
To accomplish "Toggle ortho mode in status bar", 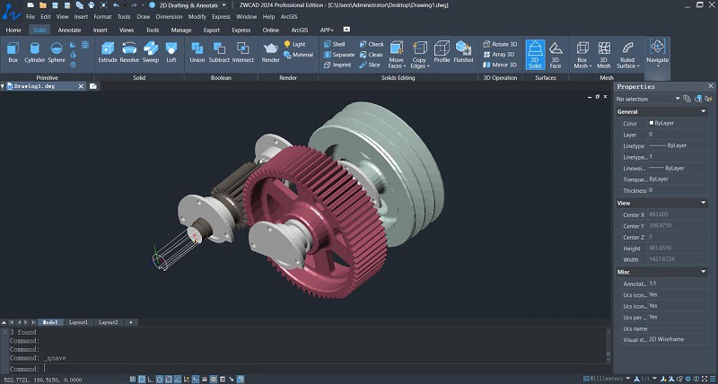I will pyautogui.click(x=151, y=379).
